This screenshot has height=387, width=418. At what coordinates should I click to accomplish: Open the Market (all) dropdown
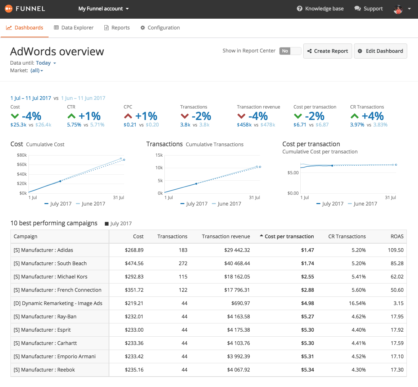[x=37, y=70]
